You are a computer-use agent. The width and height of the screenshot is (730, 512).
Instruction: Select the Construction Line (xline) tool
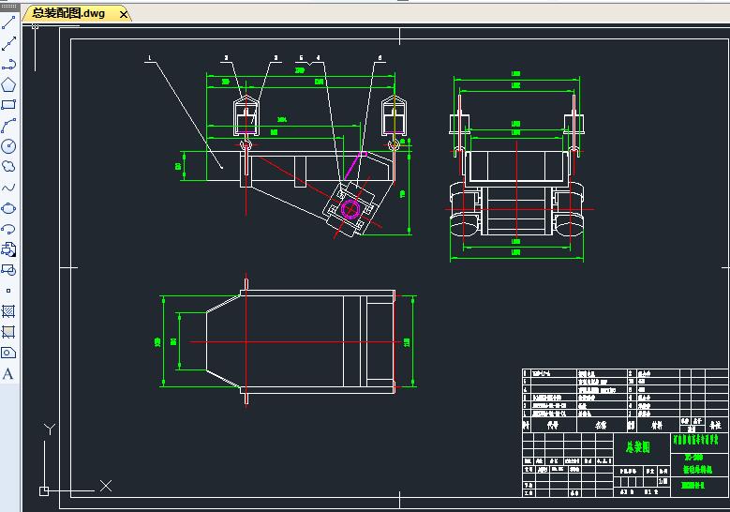(x=8, y=43)
